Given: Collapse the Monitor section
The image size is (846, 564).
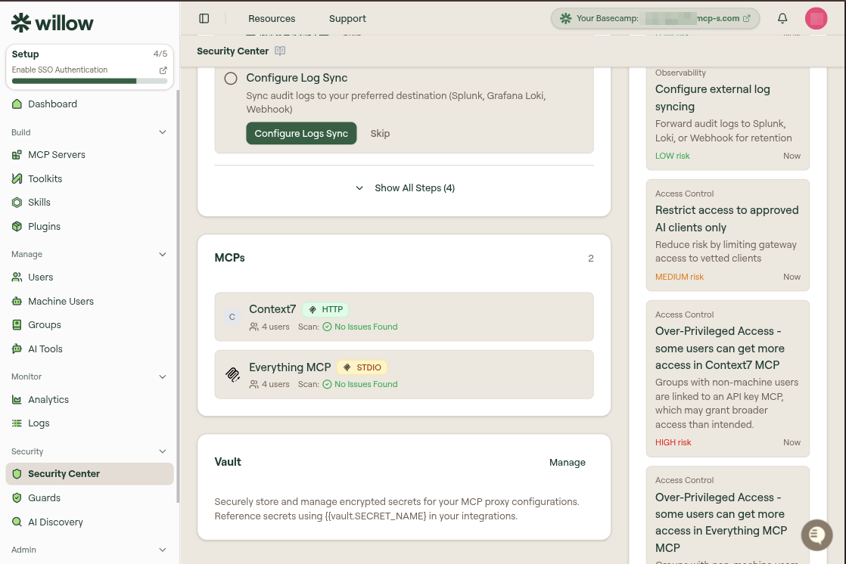Looking at the screenshot, I should pyautogui.click(x=163, y=377).
